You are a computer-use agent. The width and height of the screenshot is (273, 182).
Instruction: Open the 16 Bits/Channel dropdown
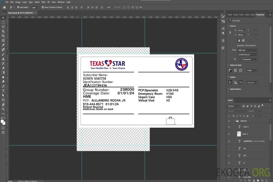click(x=247, y=55)
